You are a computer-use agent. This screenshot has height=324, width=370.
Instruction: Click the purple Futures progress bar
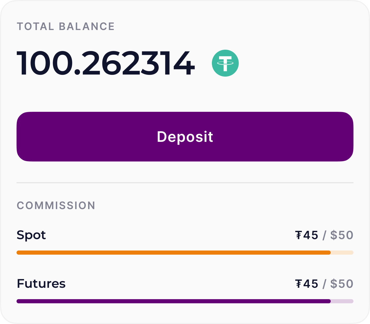[x=173, y=301]
